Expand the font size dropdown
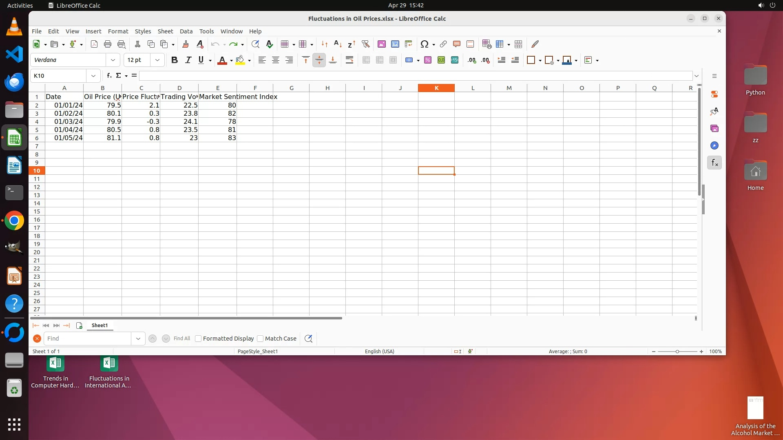The image size is (783, 440). pyautogui.click(x=157, y=60)
